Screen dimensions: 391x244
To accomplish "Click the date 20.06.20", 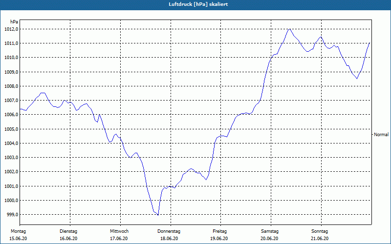I will (269, 239).
